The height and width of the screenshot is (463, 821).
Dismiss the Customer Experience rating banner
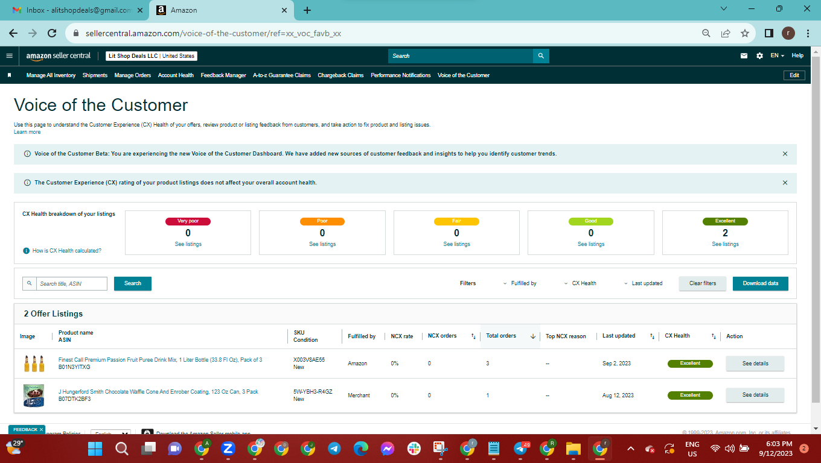pos(785,183)
